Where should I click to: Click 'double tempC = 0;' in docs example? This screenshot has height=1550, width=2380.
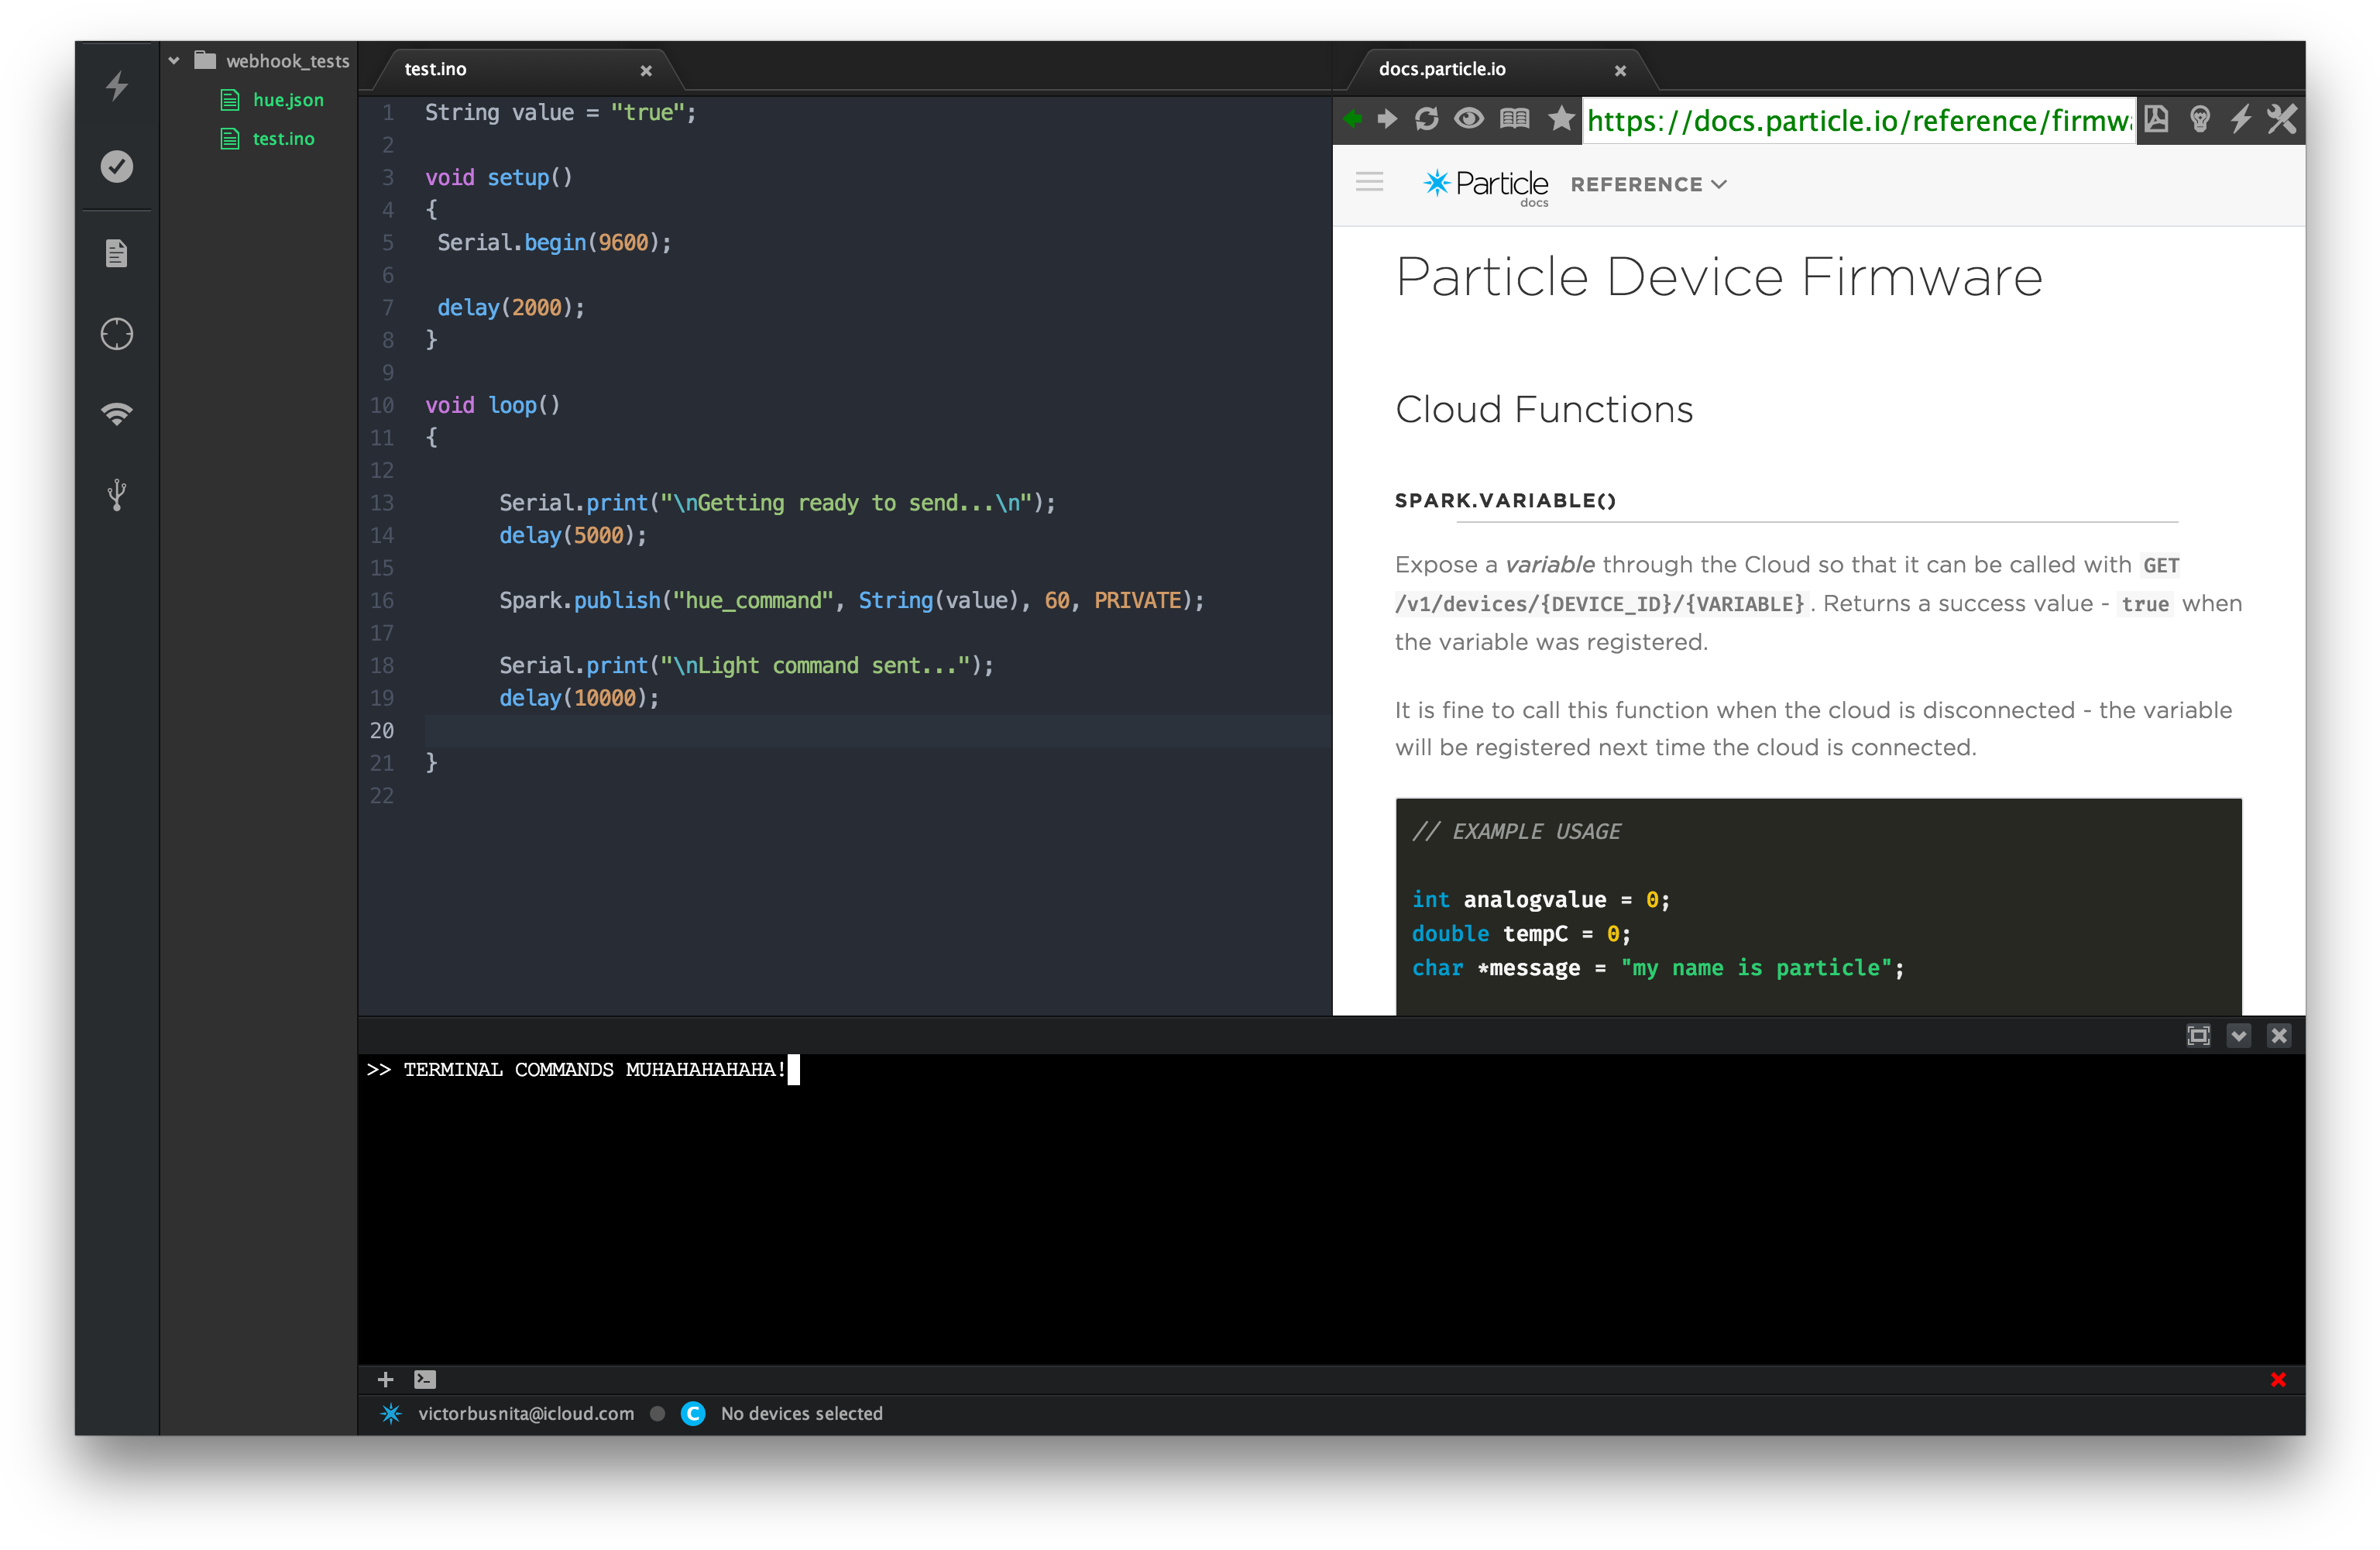(x=1521, y=934)
